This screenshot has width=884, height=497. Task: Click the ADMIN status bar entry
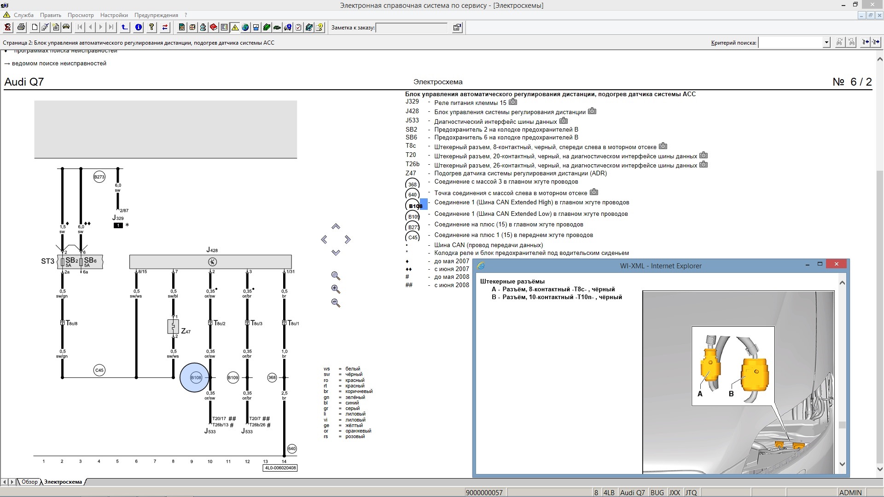click(850, 492)
